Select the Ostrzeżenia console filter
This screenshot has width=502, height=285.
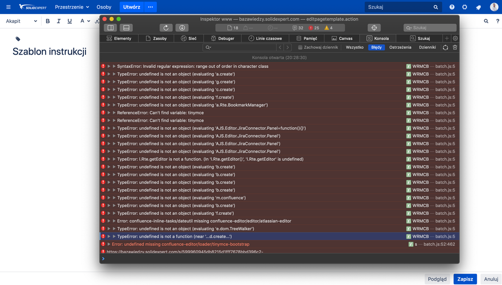click(400, 47)
